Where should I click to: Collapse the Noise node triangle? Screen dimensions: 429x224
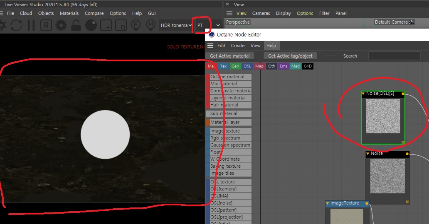tap(368, 154)
